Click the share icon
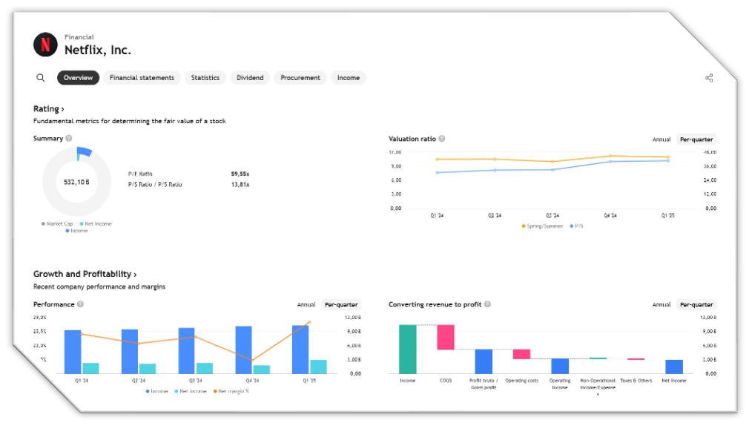This screenshot has width=749, height=426. point(709,78)
